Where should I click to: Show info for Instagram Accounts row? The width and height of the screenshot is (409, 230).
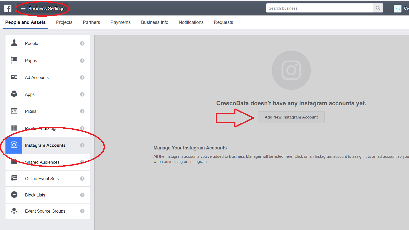(x=82, y=145)
